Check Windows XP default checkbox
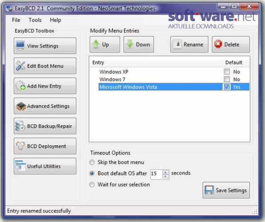The height and width of the screenshot is (222, 265). pyautogui.click(x=227, y=71)
